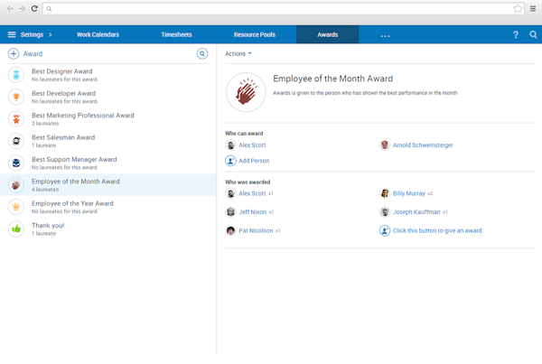Screen dimensions: 542x364
Task: Expand the Actions dropdown
Action: 238,54
